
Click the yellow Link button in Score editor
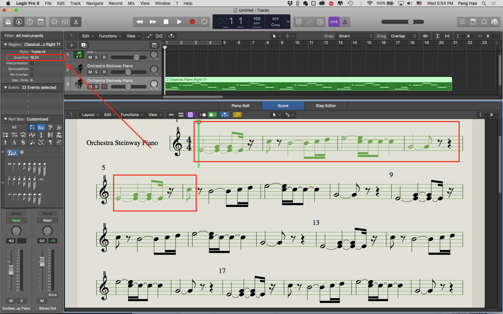(237, 115)
